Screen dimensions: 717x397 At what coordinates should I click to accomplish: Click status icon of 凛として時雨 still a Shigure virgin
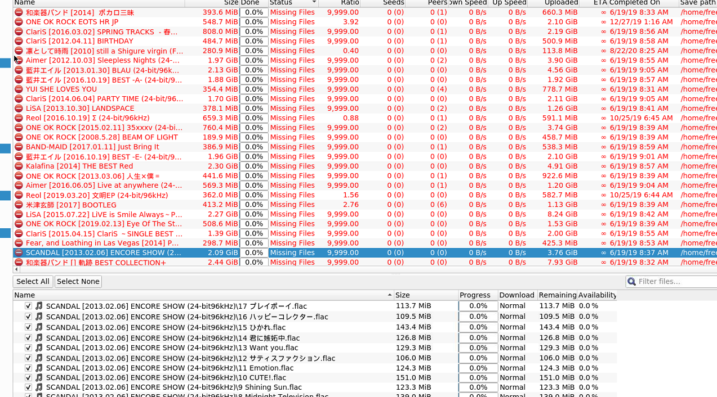coord(19,51)
